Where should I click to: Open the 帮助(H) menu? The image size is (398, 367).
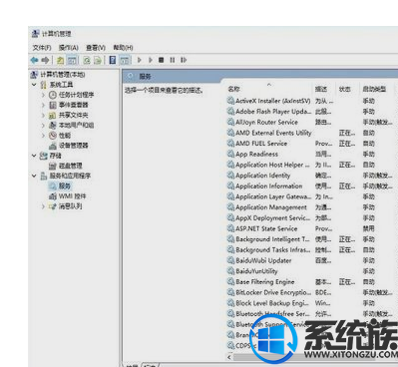[x=123, y=48]
